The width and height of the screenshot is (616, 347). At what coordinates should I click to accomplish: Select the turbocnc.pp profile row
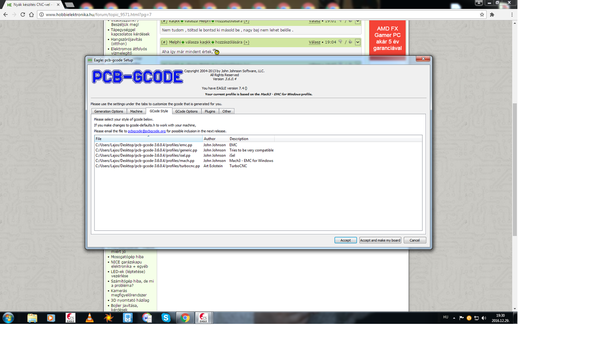click(258, 166)
